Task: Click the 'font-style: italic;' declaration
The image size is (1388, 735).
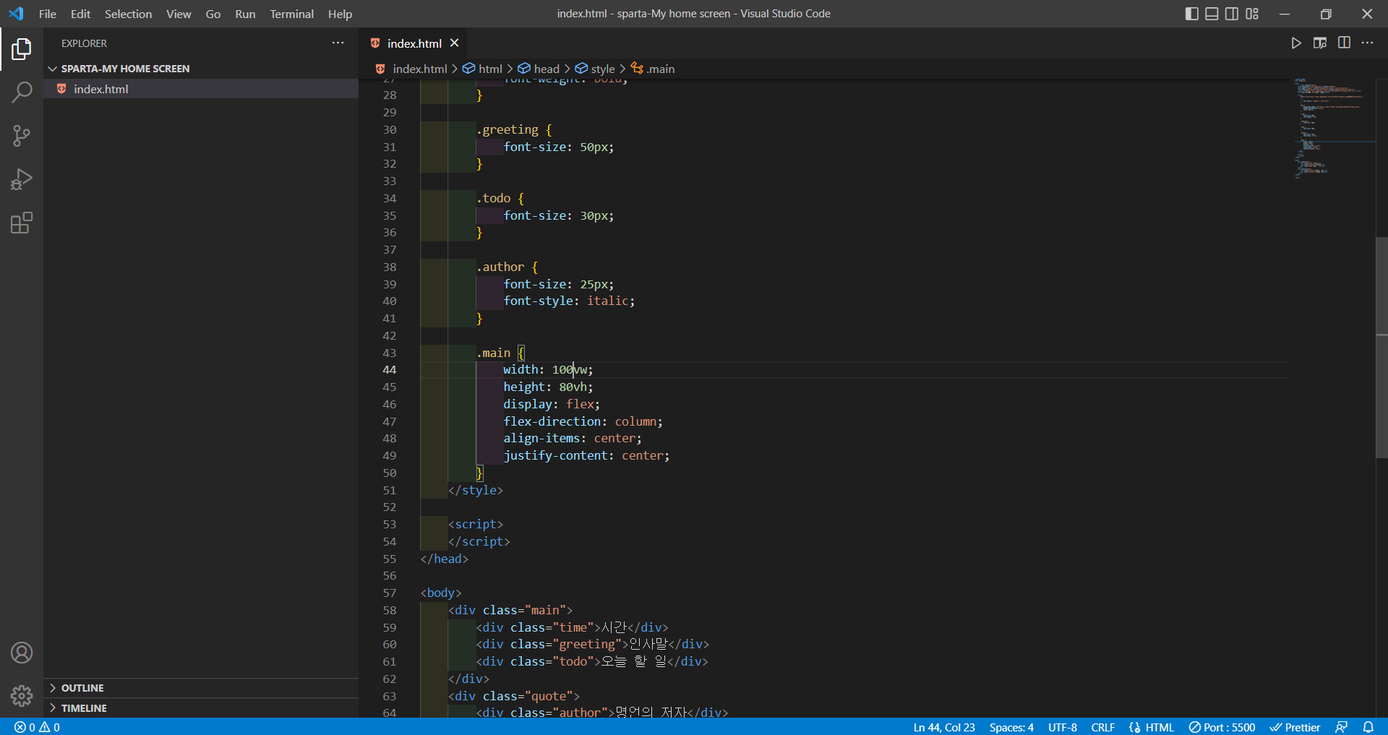Action: 570,301
